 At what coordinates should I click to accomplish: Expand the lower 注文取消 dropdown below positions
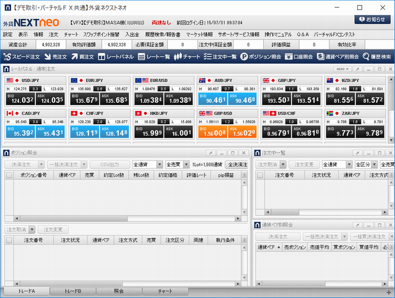(x=32, y=229)
